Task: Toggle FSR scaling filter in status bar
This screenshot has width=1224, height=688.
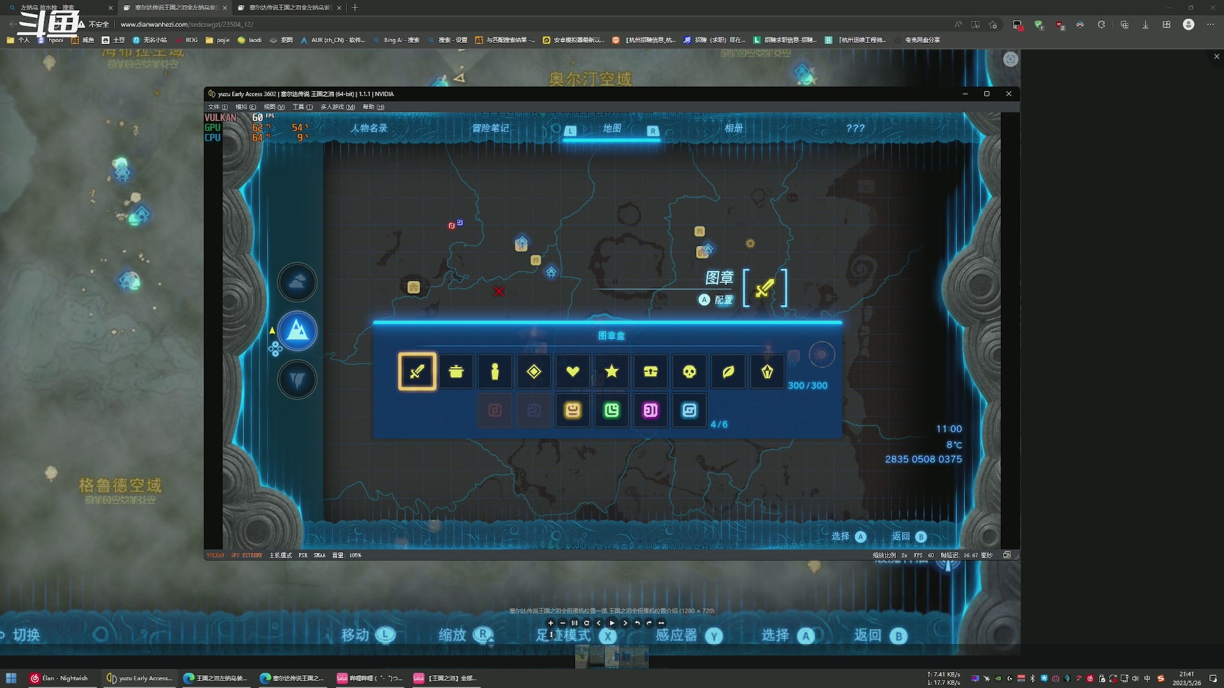Action: coord(303,555)
